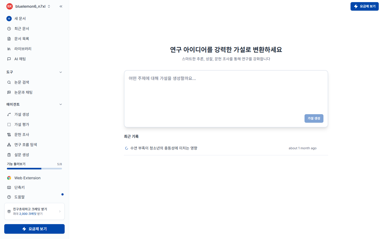Click the network icon beside 연구 흐름 탐색
The width and height of the screenshot is (383, 239).
click(x=9, y=145)
